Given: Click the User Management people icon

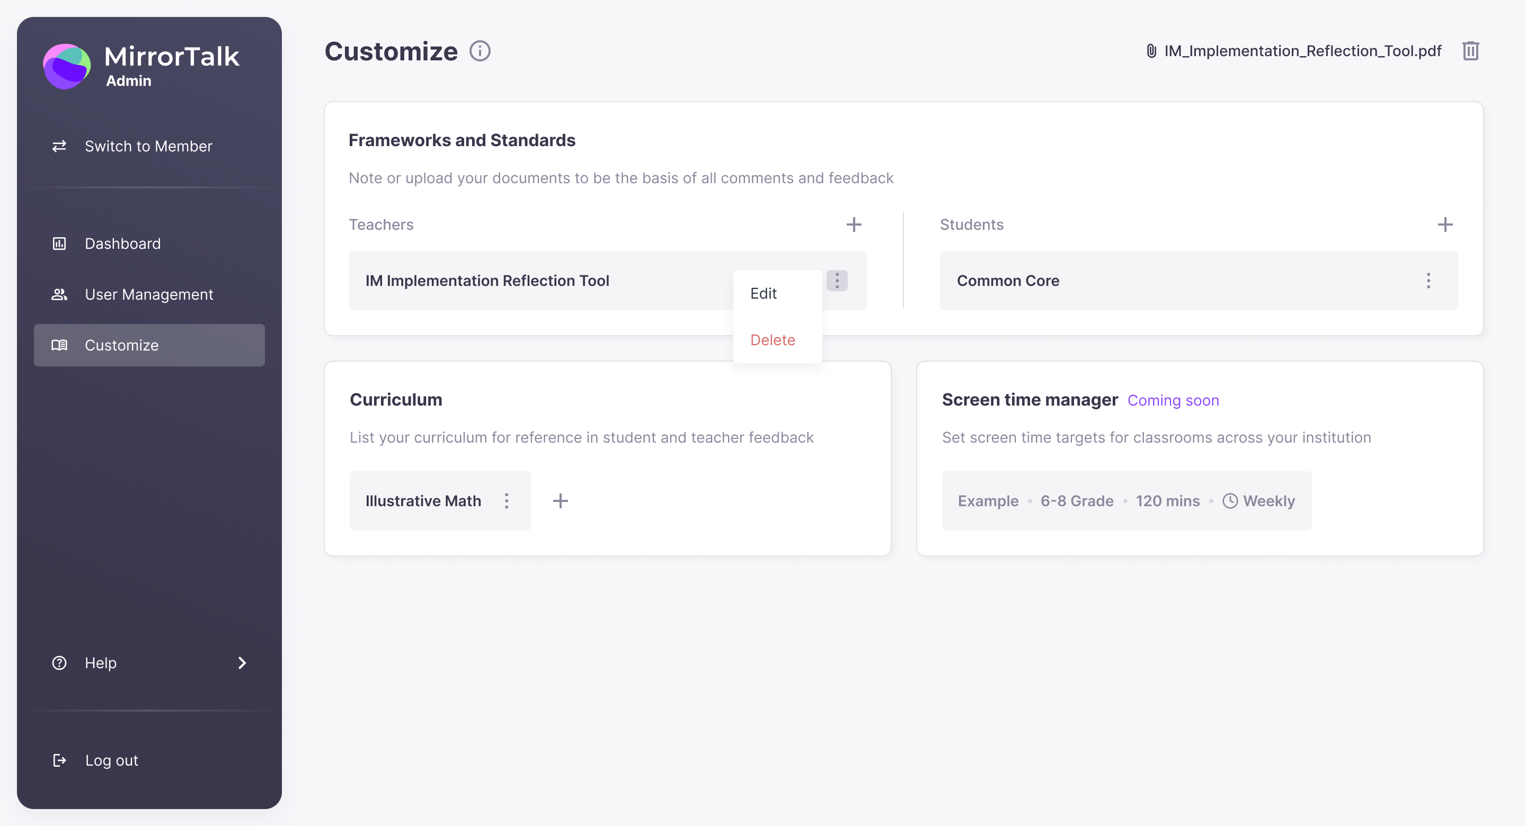Looking at the screenshot, I should (59, 294).
